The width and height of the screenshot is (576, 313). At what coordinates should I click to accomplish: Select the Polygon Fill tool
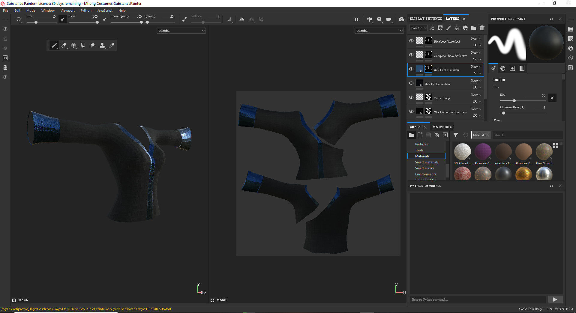click(83, 45)
